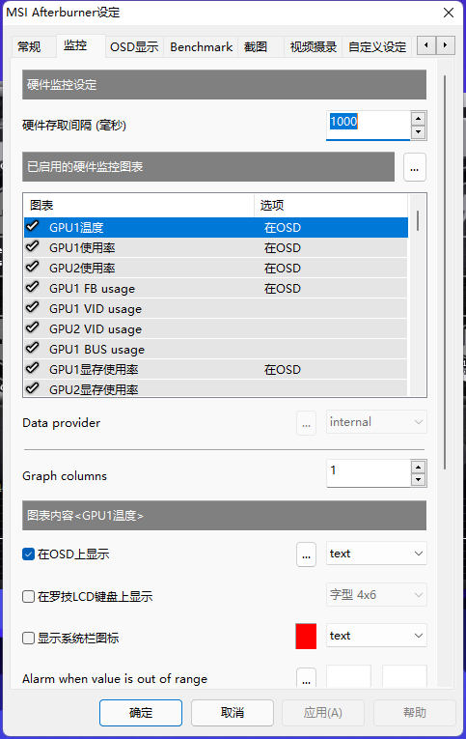This screenshot has height=739, width=466.
Task: Open the 自定义设定 tab
Action: pos(377,47)
